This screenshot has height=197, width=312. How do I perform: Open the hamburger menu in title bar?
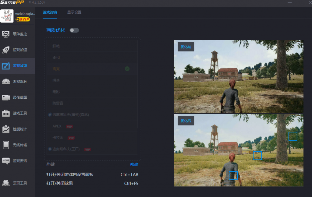pyautogui.click(x=289, y=2)
